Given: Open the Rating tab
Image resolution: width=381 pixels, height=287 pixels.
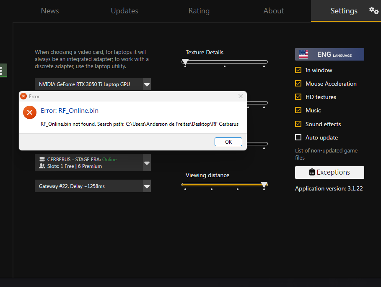Looking at the screenshot, I should pyautogui.click(x=199, y=11).
